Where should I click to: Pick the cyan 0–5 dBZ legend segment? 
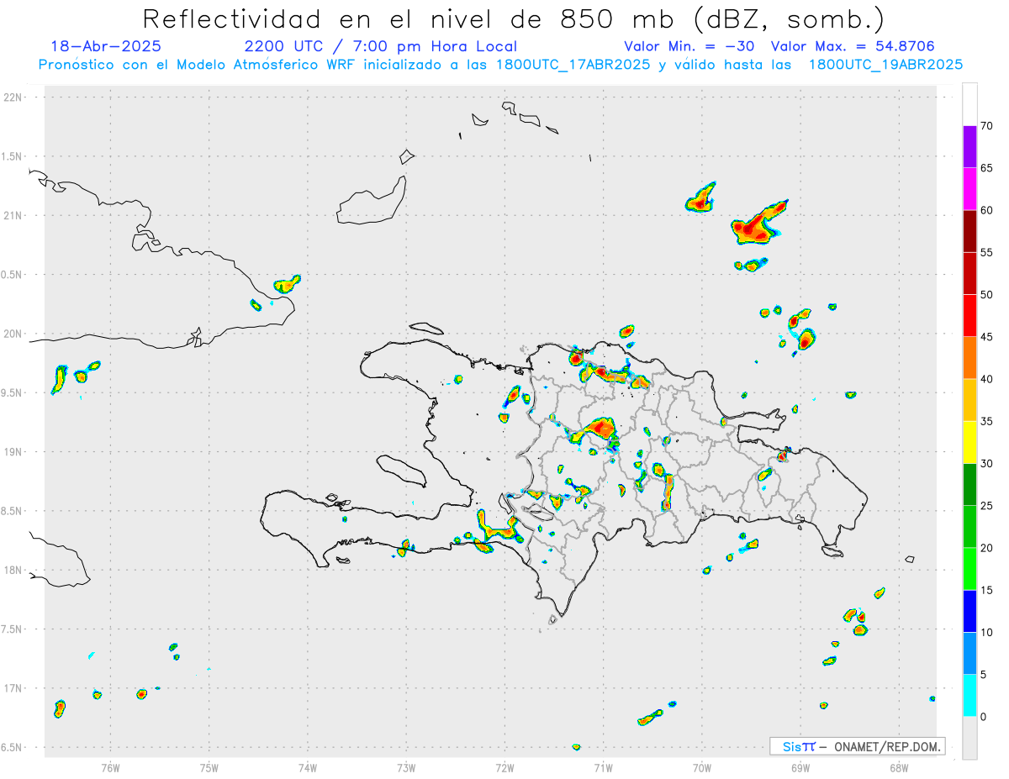[x=969, y=696]
